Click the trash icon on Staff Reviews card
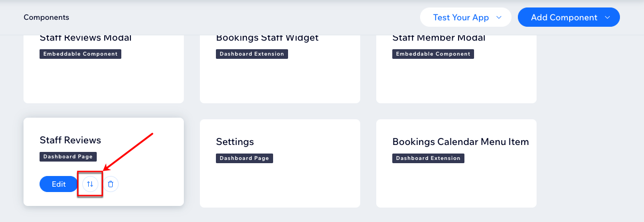 (x=111, y=184)
